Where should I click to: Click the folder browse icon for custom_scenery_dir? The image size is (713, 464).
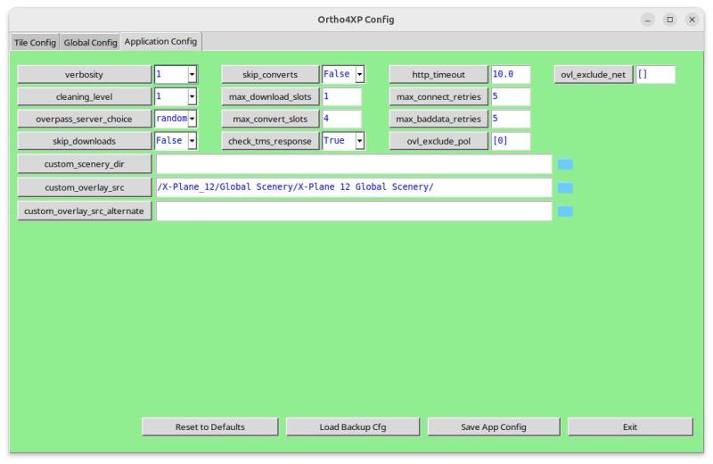click(565, 164)
